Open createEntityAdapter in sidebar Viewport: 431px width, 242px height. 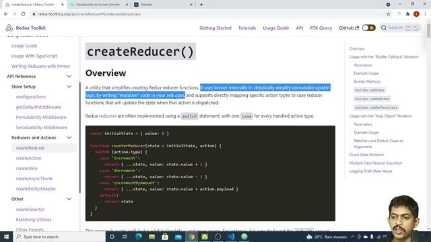click(x=36, y=189)
